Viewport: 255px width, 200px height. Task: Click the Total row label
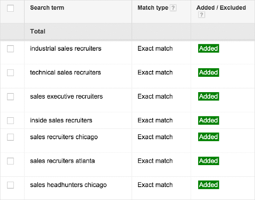[x=38, y=31]
